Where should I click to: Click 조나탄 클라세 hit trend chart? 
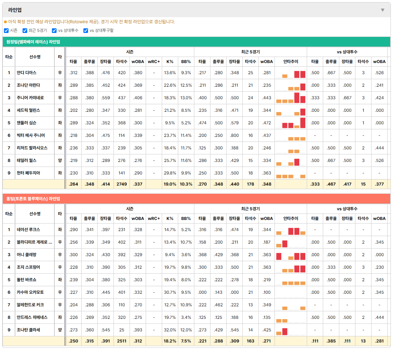291,330
